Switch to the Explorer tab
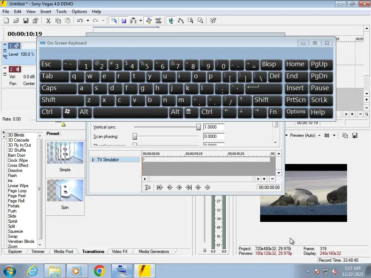371x278 pixels. tap(15, 252)
